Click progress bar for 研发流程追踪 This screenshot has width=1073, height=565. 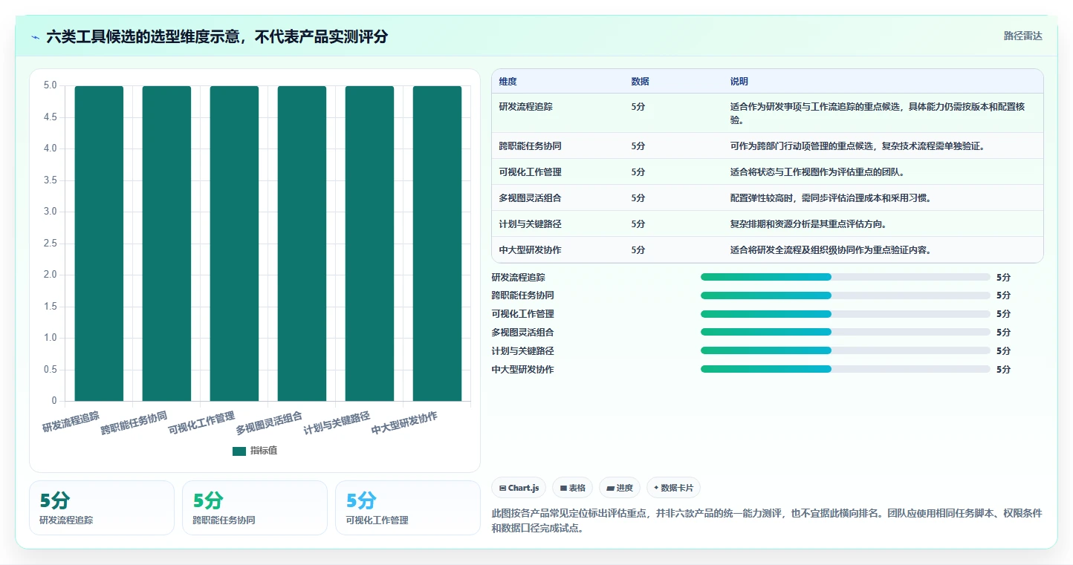[846, 277]
